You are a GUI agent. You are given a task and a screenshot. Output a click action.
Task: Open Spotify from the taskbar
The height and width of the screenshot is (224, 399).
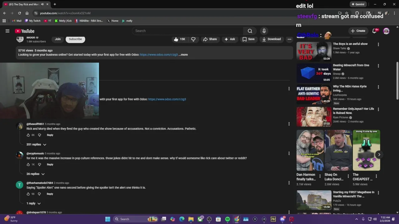[x=228, y=219]
